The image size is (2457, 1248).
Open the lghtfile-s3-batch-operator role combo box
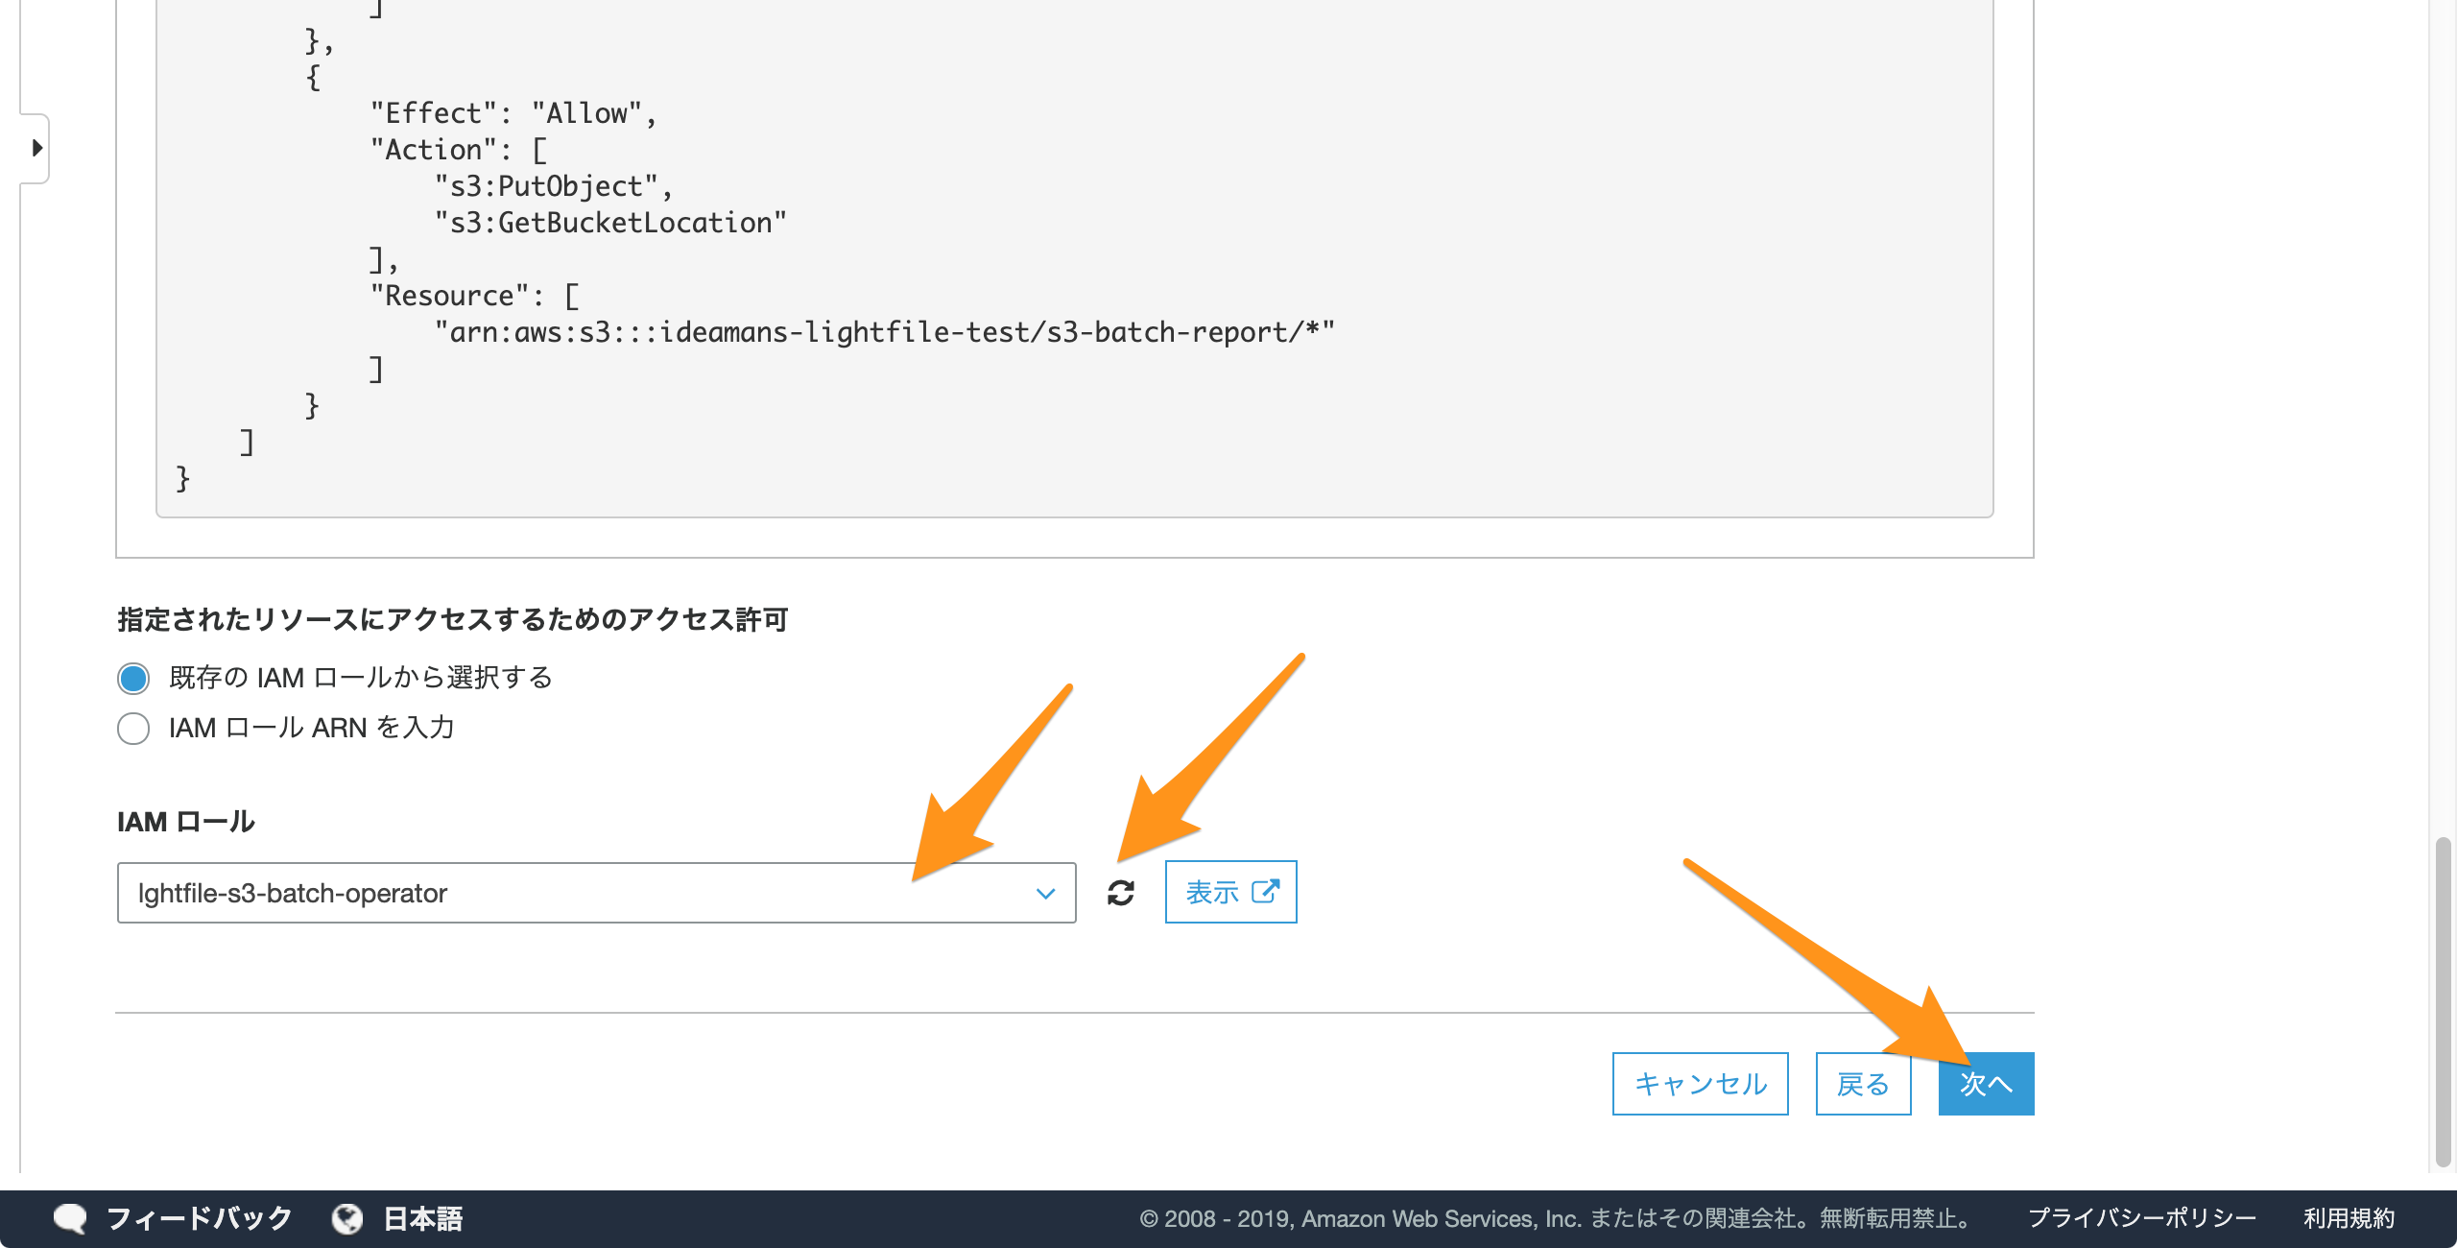click(x=596, y=893)
